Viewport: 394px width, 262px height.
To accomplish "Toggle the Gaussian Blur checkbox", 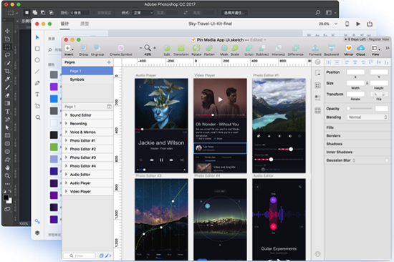I will [x=387, y=160].
